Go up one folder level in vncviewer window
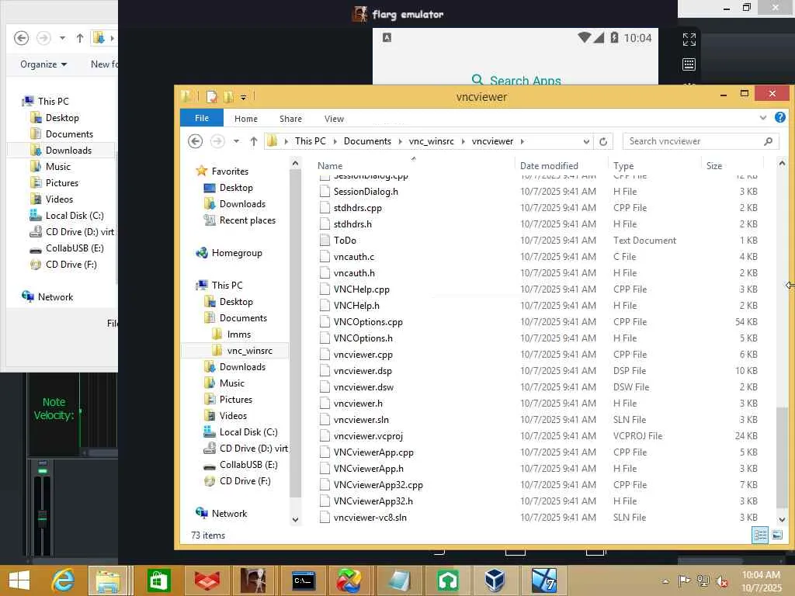Image resolution: width=795 pixels, height=596 pixels. [x=254, y=141]
